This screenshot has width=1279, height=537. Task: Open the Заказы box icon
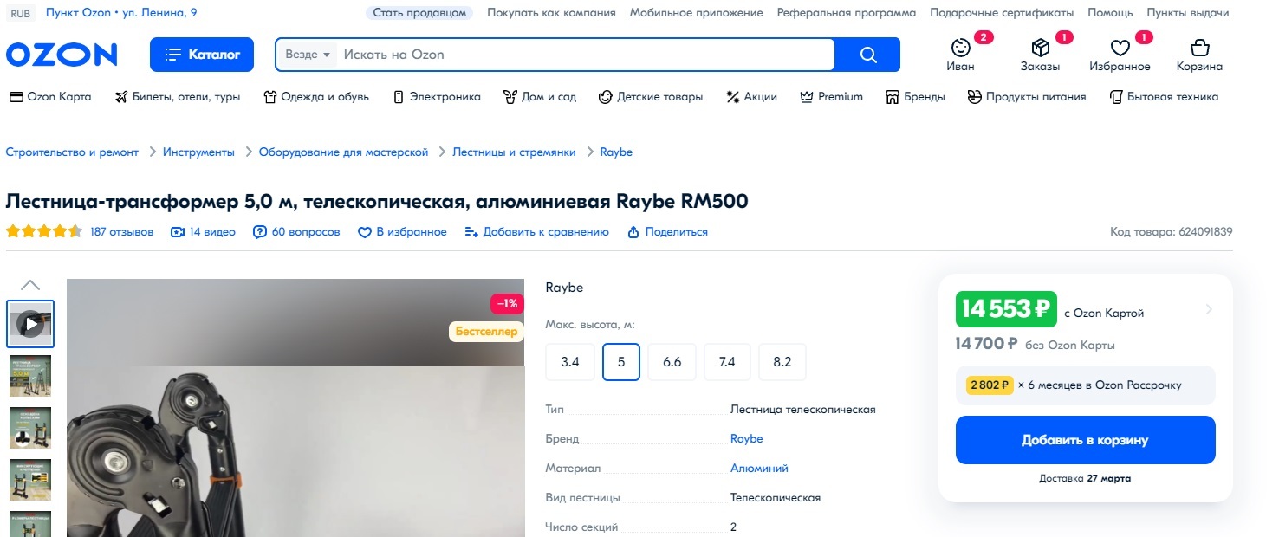[1040, 55]
